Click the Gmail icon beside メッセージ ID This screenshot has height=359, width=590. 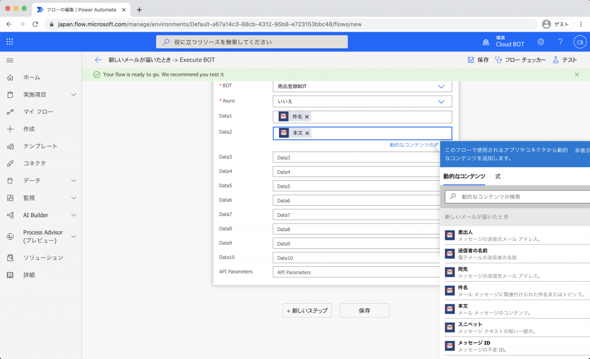coord(449,346)
